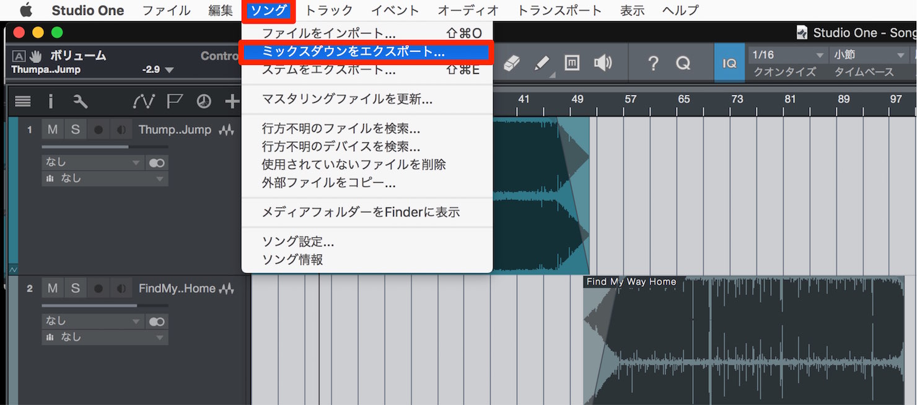Toggle stereo channel mode on track 2
The height and width of the screenshot is (405, 917).
pyautogui.click(x=157, y=321)
